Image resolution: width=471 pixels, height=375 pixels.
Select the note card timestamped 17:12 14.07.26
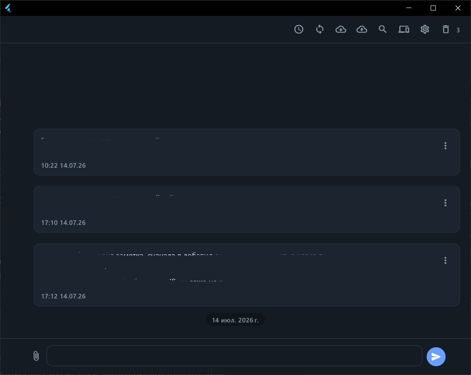pos(247,275)
